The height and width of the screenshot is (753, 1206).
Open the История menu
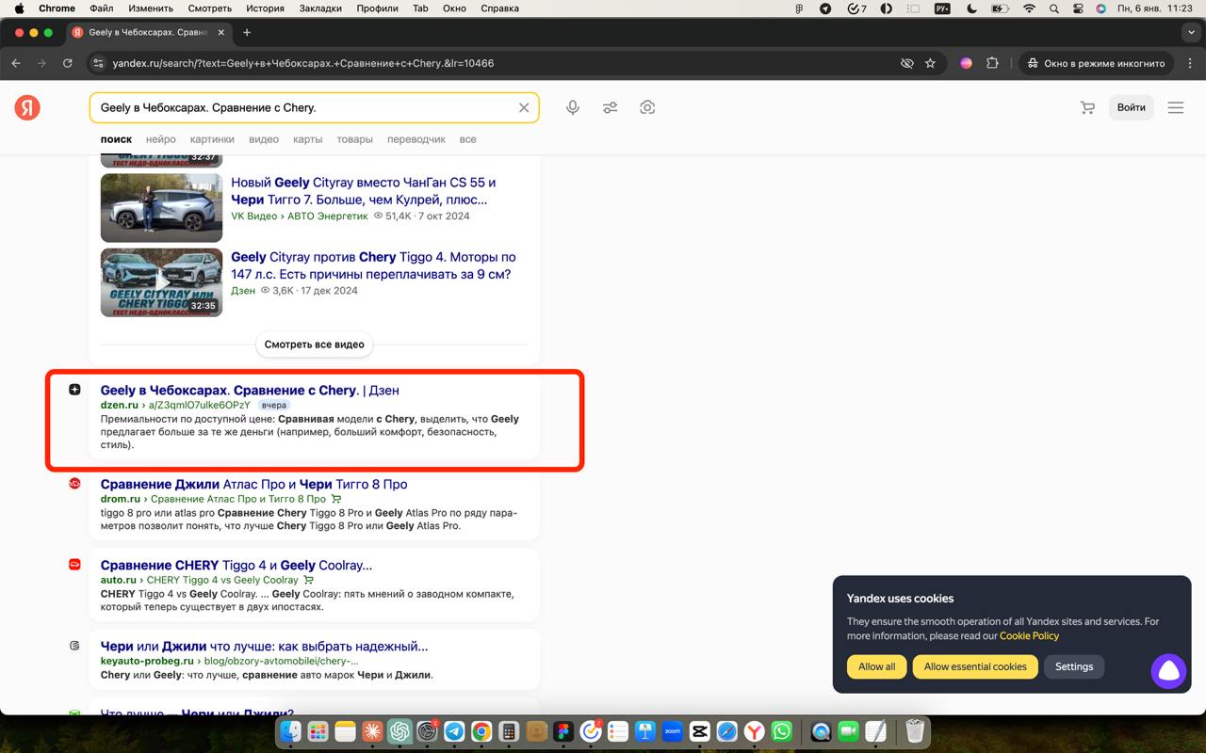265,8
